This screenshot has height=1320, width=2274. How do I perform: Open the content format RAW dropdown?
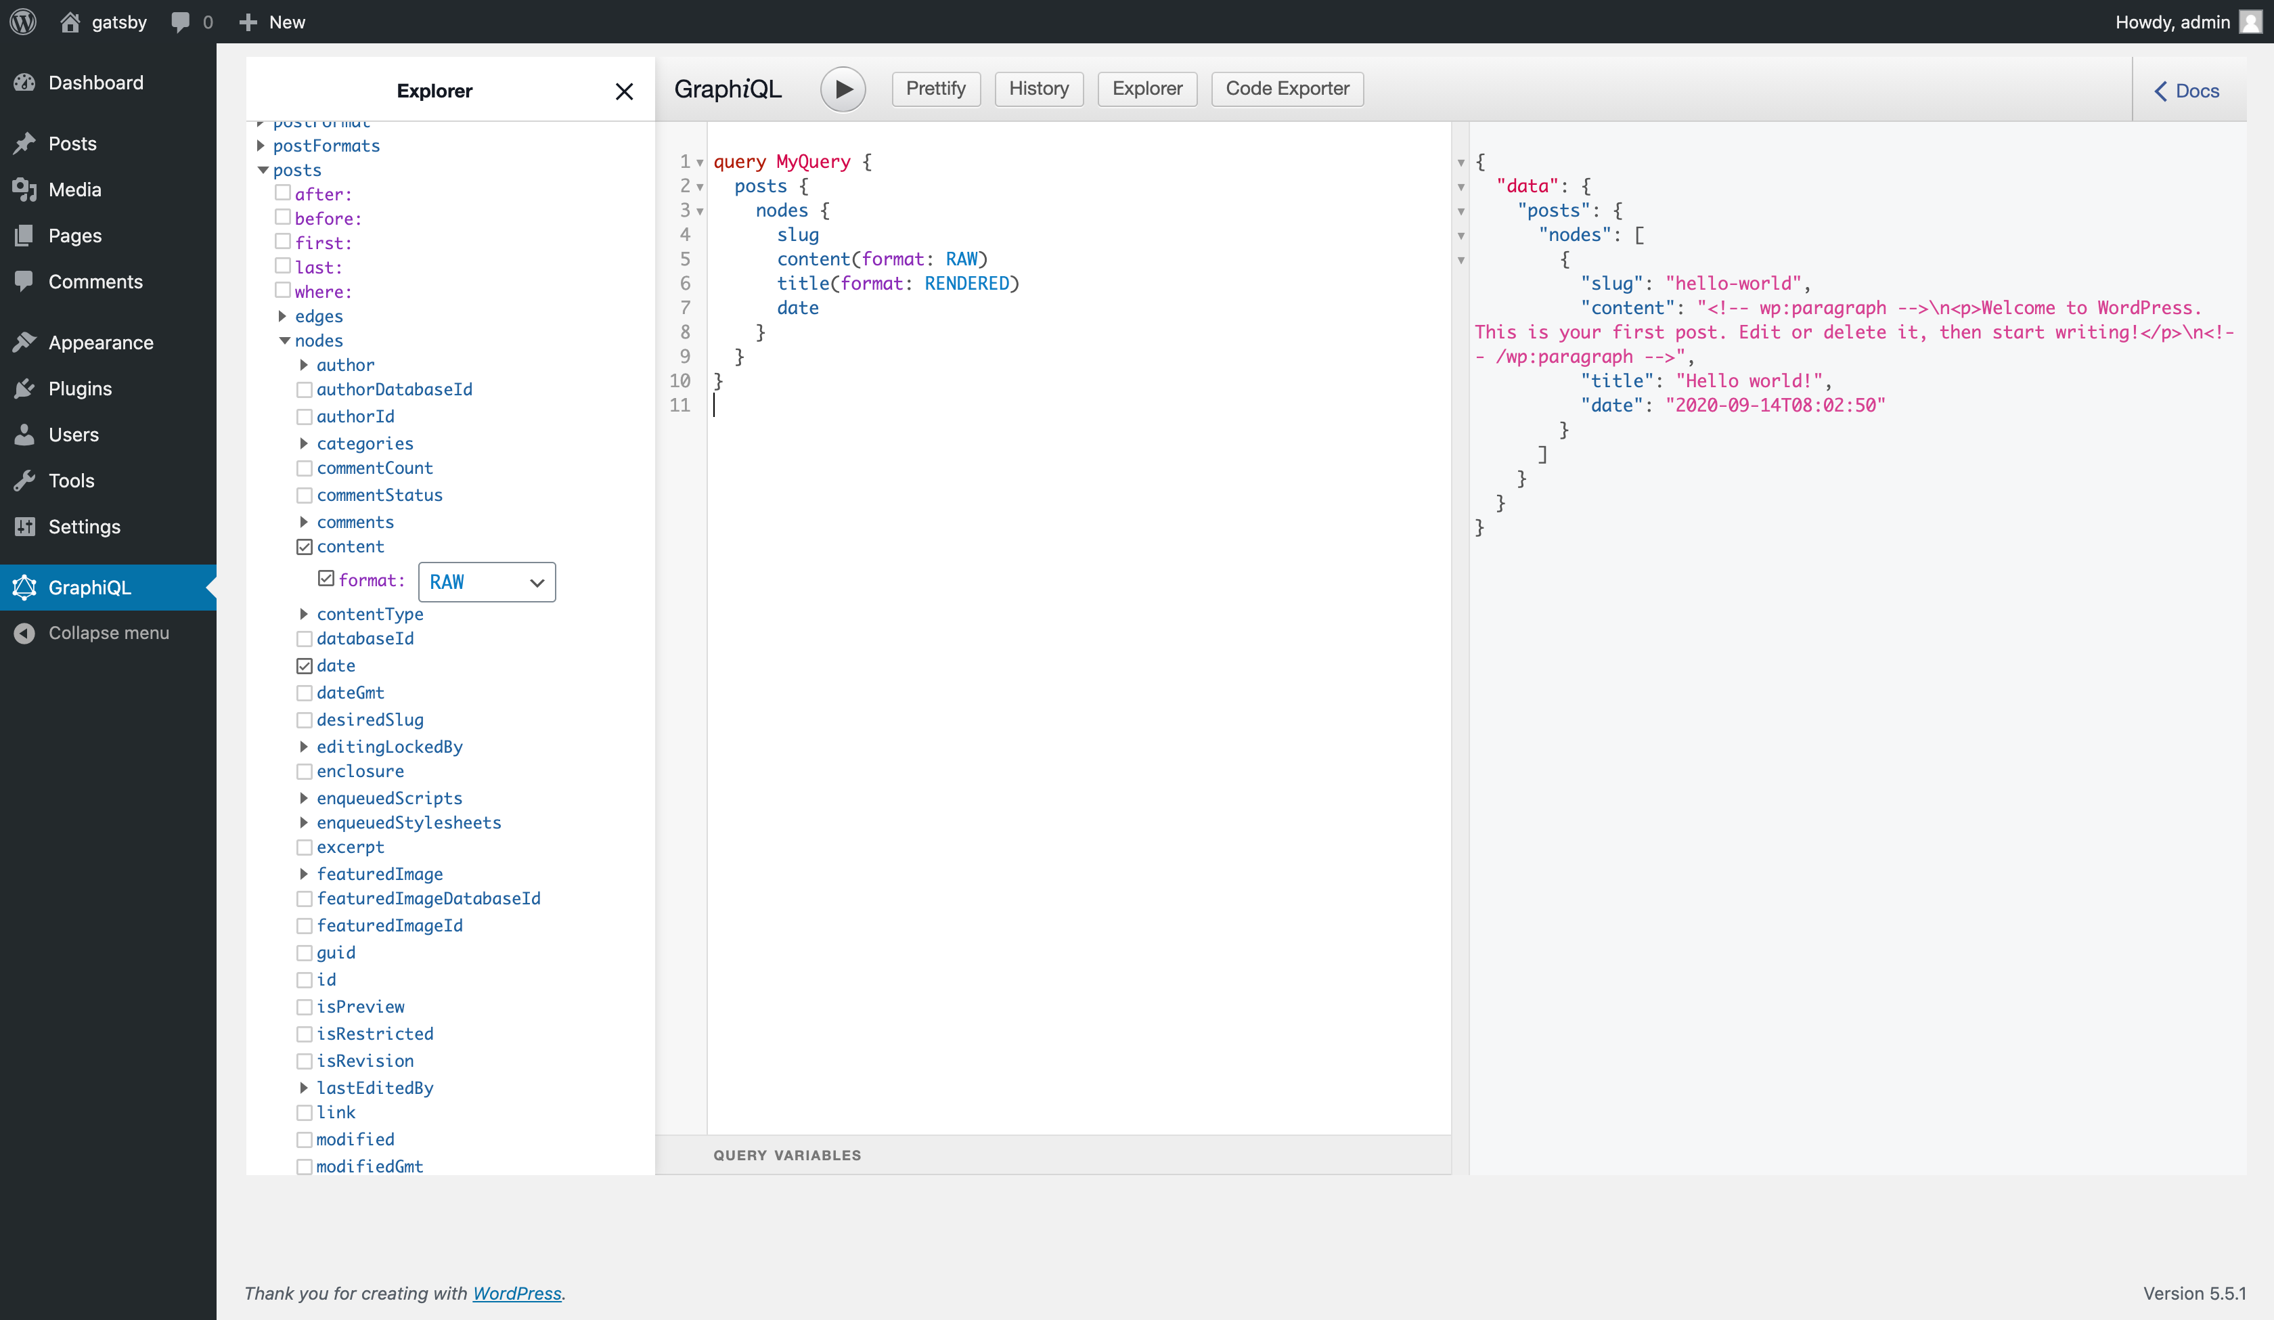point(487,582)
